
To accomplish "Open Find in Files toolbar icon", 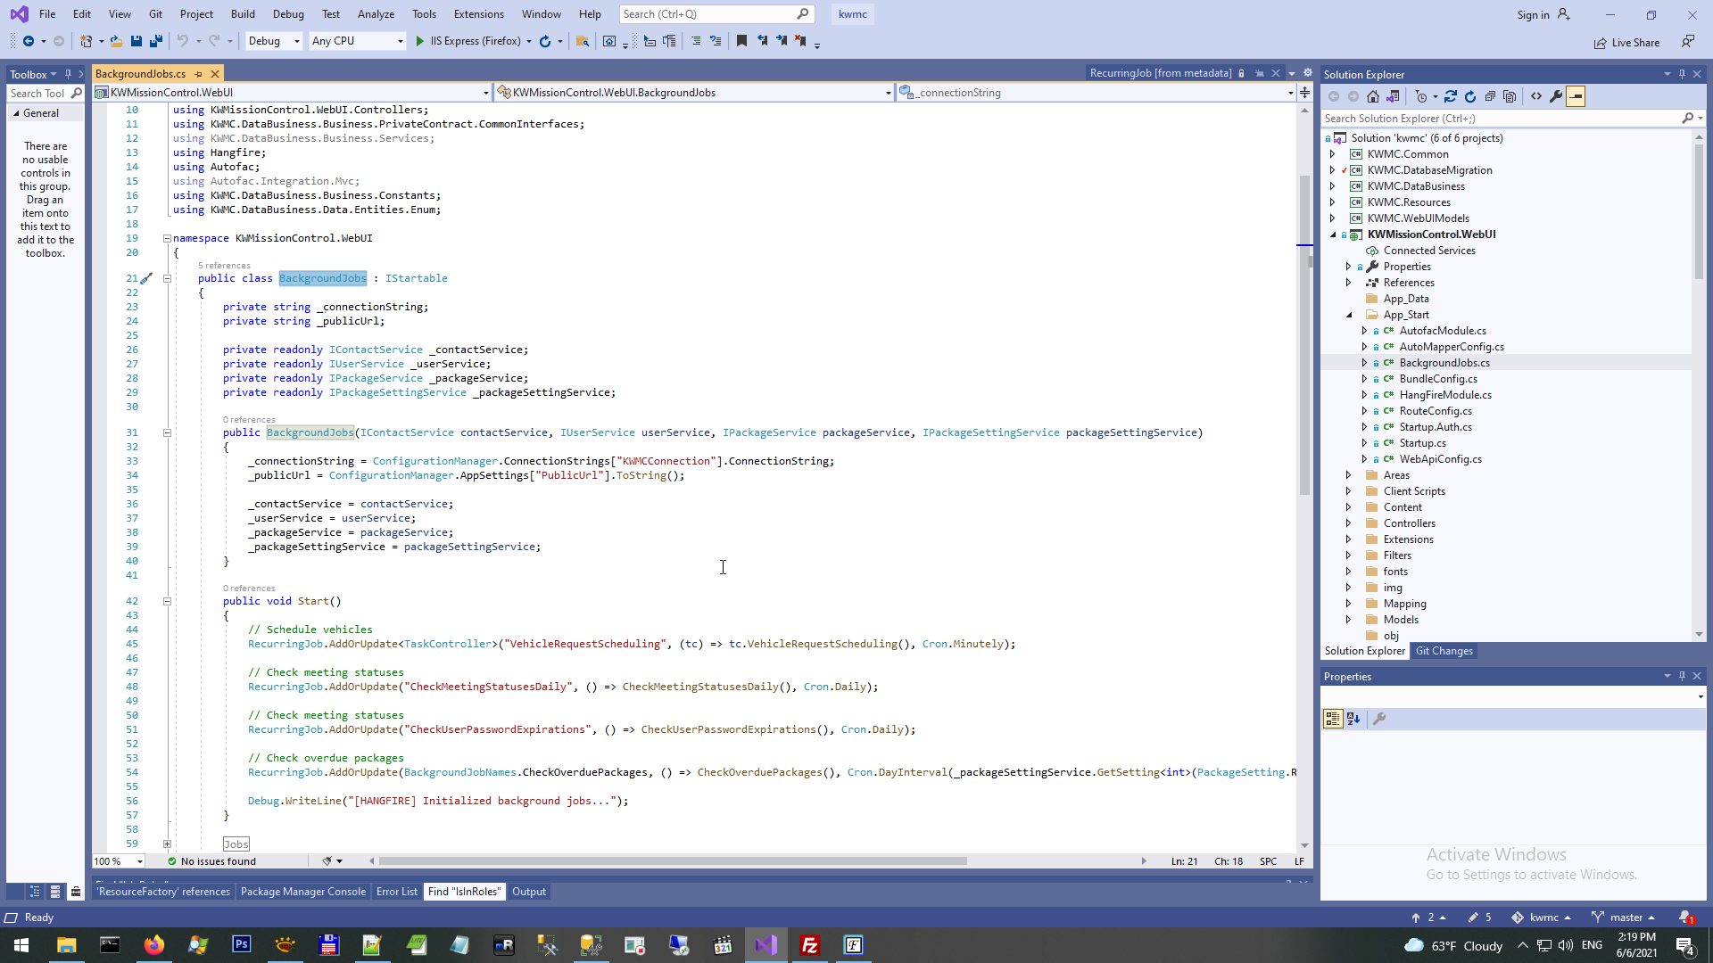I will [583, 41].
